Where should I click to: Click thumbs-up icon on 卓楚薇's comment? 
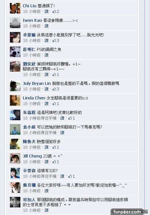(54, 41)
